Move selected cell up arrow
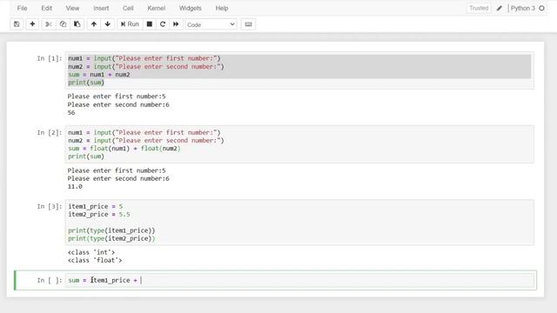 [94, 24]
